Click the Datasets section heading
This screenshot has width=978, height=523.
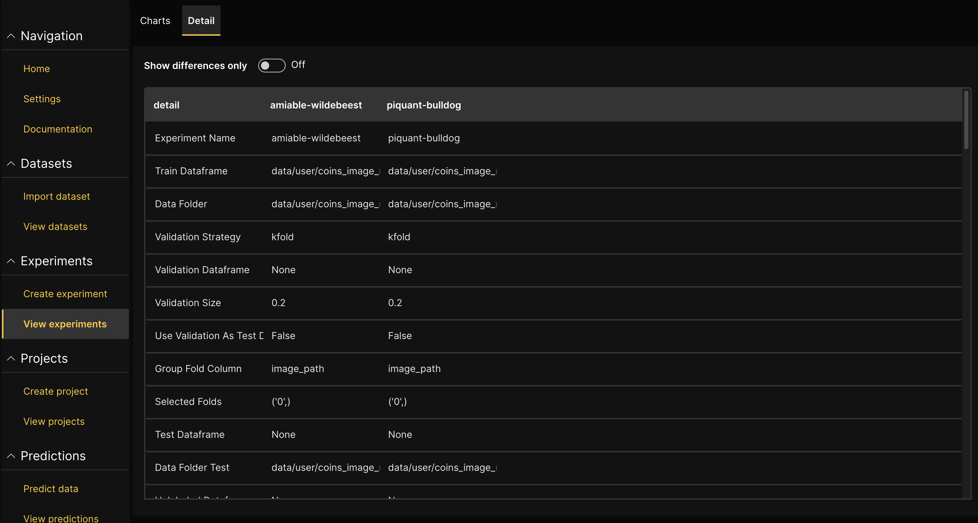tap(46, 163)
